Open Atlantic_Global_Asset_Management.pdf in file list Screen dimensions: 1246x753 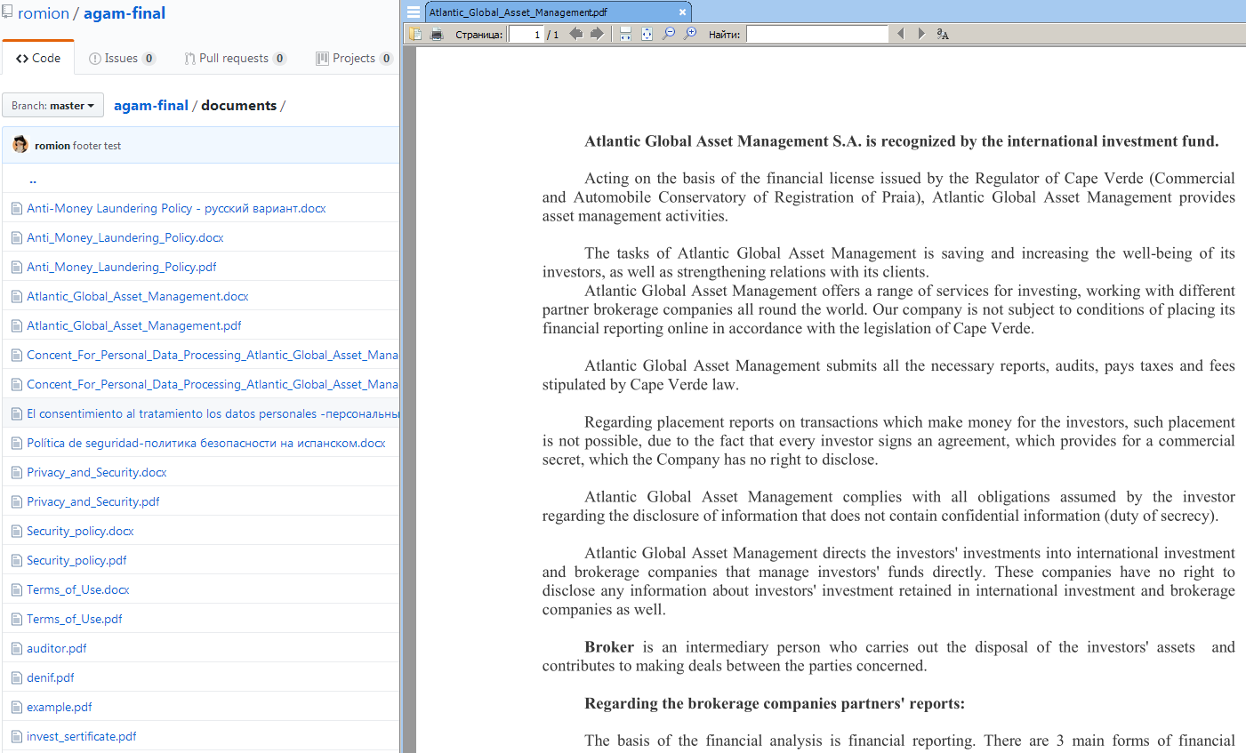tap(134, 325)
